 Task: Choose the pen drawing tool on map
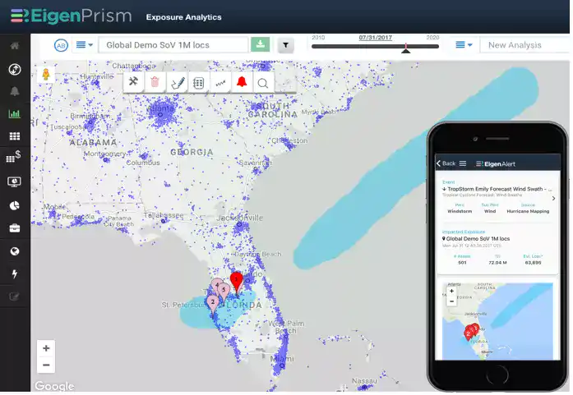[178, 83]
